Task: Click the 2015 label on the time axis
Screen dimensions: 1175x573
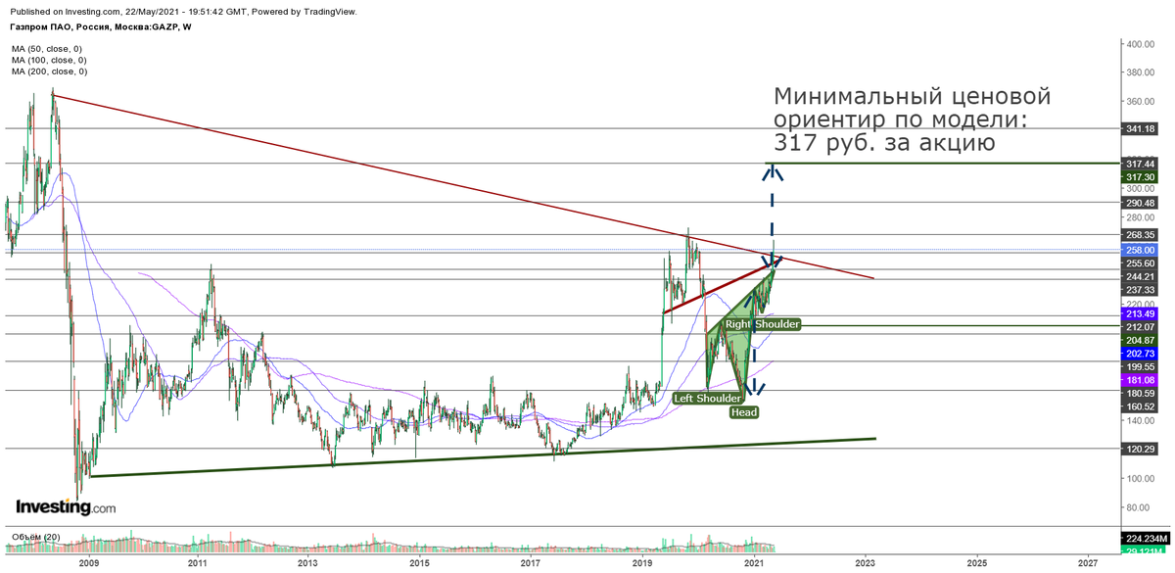Action: 419,564
